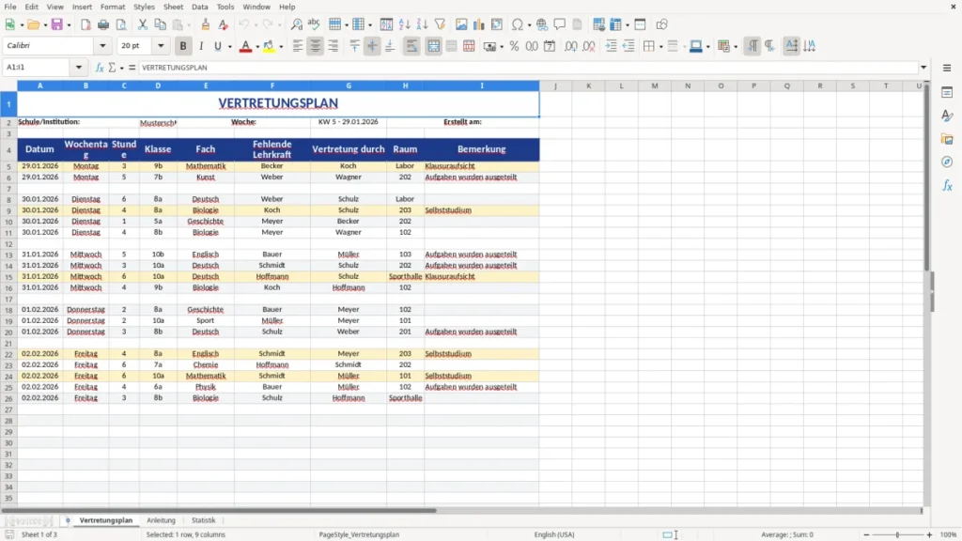The width and height of the screenshot is (962, 541).
Task: Open sidebar Gallery icon
Action: pyautogui.click(x=947, y=139)
